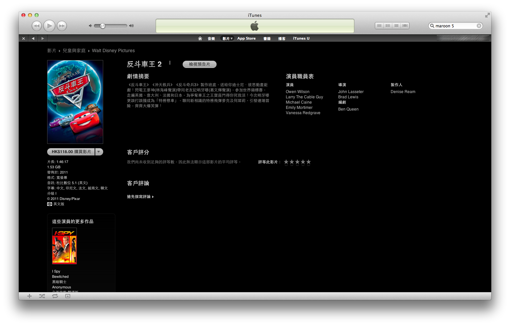Open the buy button dropdown arrow

tap(99, 152)
